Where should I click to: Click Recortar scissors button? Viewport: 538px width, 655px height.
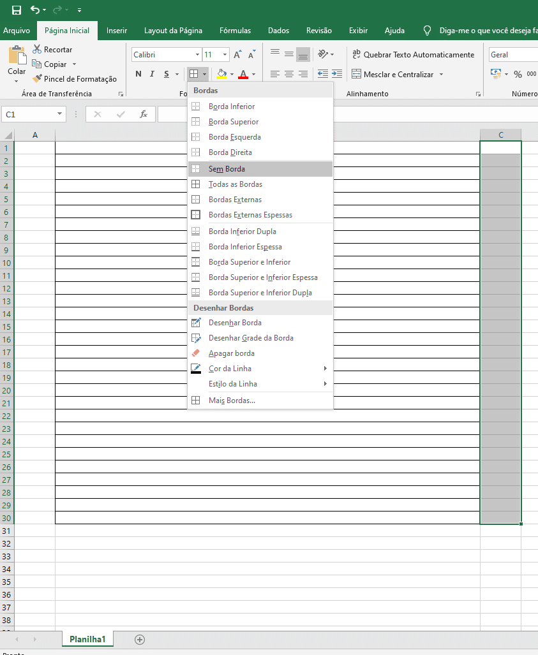(x=53, y=49)
